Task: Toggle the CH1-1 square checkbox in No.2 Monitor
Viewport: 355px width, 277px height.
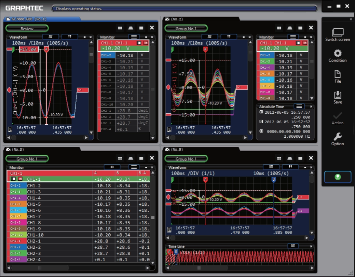Action: coord(298,43)
